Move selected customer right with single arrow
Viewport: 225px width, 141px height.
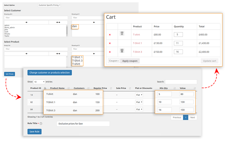click(x=26, y=22)
